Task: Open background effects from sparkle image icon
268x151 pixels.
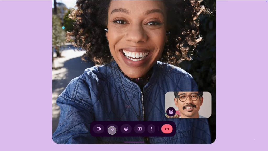Action: point(171,112)
